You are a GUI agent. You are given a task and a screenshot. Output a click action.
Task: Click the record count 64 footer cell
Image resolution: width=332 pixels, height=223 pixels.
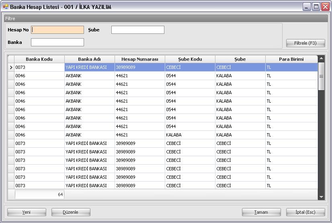pyautogui.click(x=39, y=194)
